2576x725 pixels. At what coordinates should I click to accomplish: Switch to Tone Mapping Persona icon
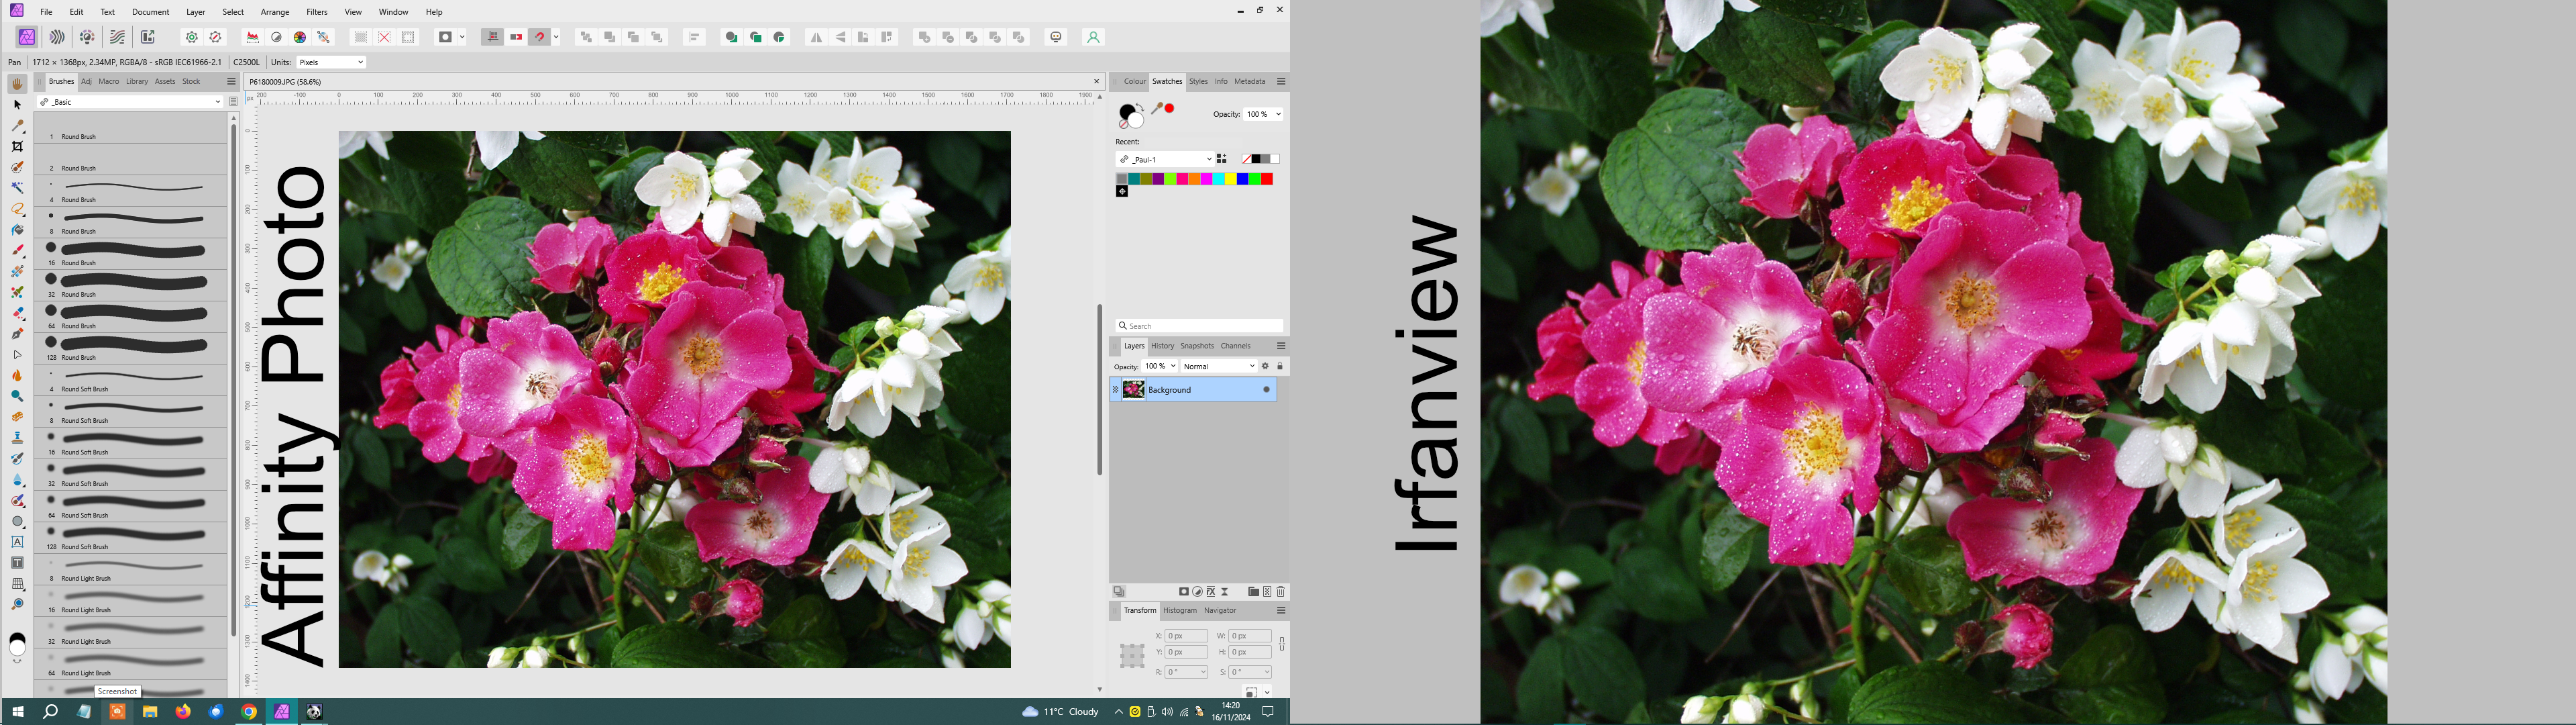[117, 37]
